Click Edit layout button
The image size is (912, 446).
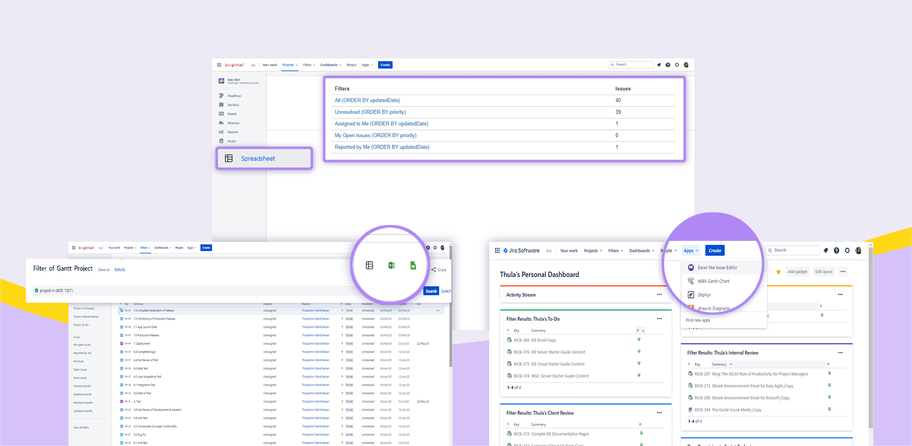tap(824, 272)
